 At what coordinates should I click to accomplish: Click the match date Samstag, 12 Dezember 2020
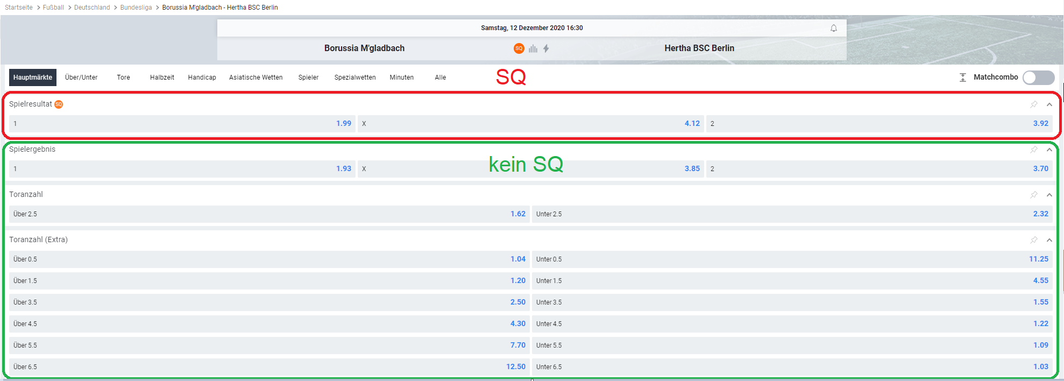532,28
